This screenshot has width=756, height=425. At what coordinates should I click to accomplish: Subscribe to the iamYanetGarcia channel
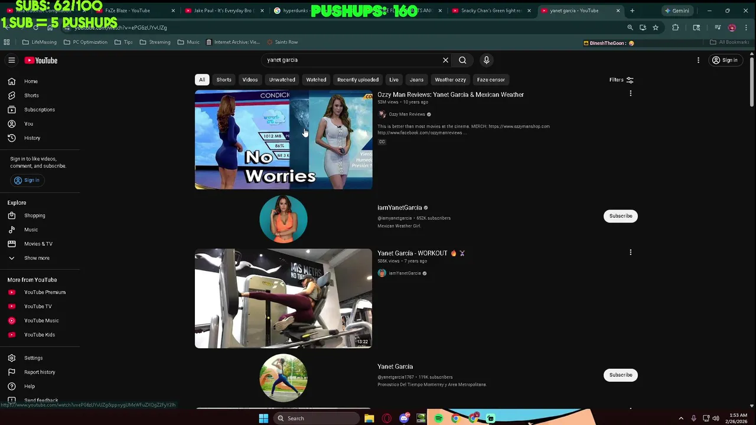click(621, 216)
